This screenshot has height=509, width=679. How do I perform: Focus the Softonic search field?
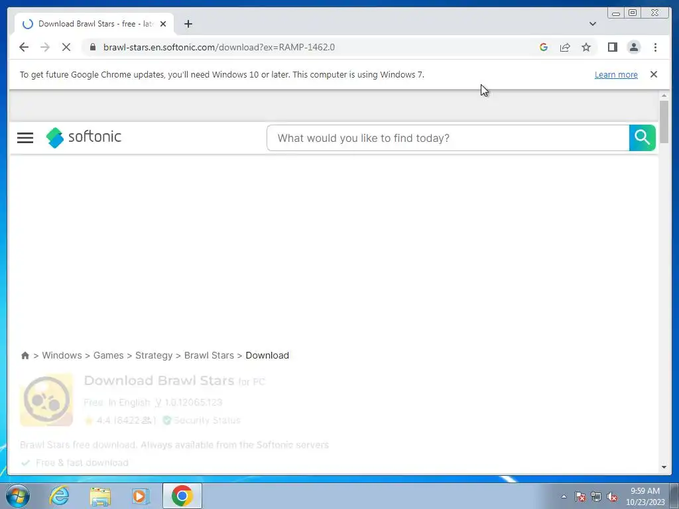coord(448,138)
